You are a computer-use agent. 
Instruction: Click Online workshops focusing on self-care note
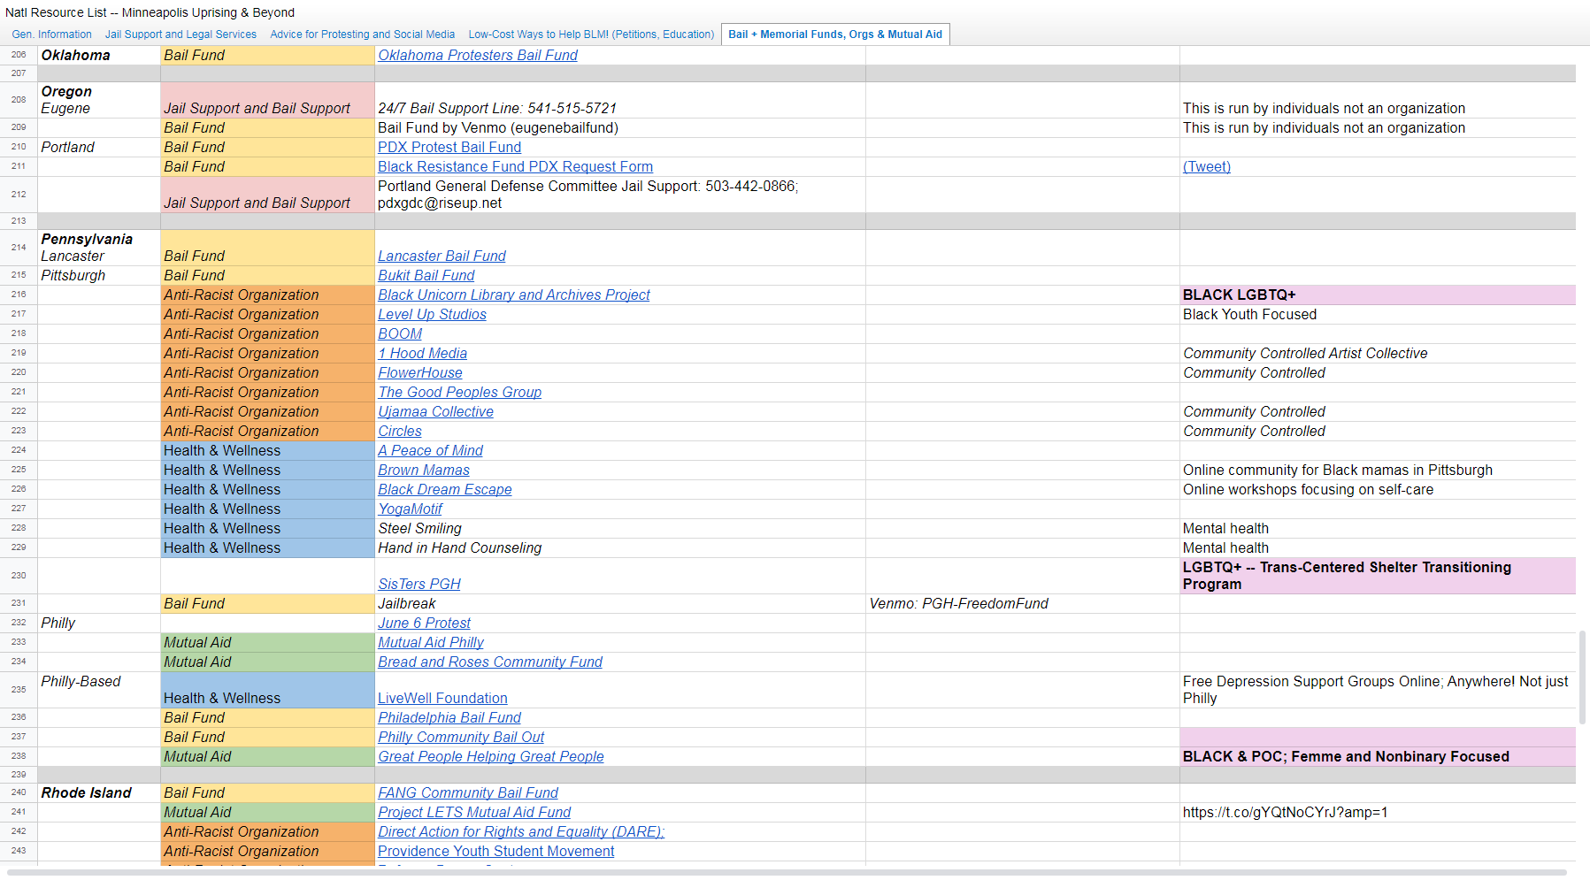tap(1378, 489)
